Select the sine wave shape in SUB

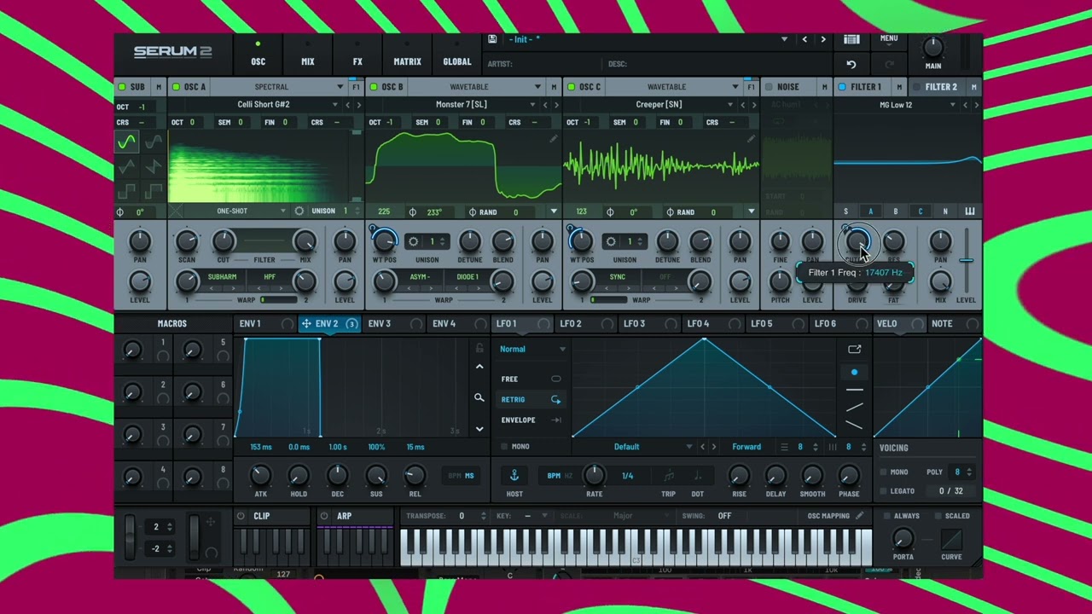pos(126,142)
